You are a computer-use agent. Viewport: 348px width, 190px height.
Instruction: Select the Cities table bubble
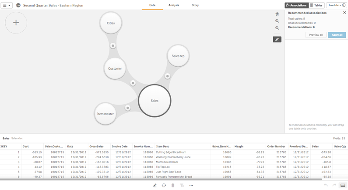pyautogui.click(x=111, y=23)
